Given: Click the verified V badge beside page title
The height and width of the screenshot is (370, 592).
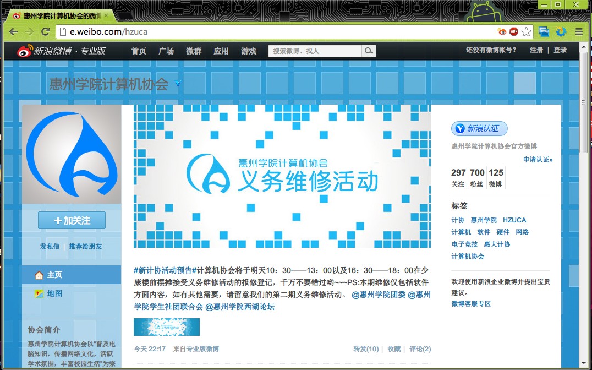Looking at the screenshot, I should point(178,83).
